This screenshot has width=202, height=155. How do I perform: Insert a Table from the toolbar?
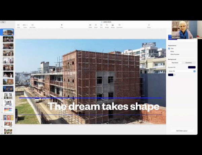[90, 25]
